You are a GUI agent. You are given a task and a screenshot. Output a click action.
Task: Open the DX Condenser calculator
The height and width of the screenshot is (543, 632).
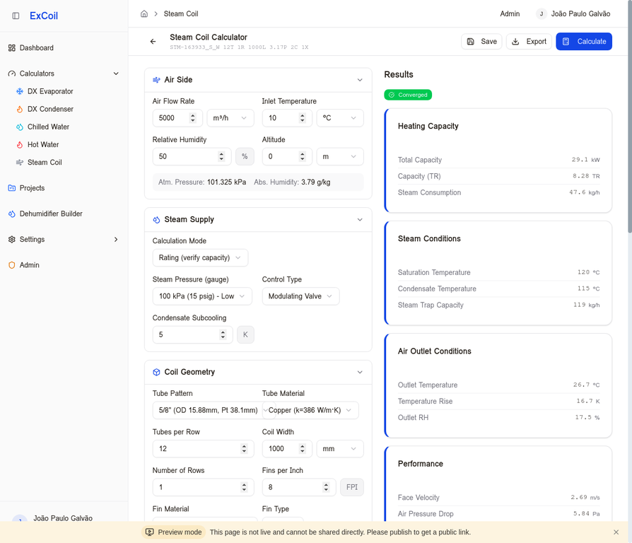coord(50,109)
